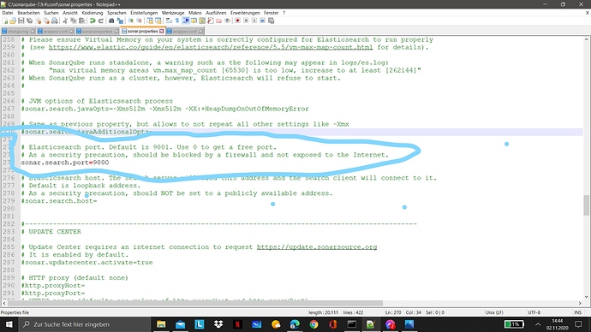Toggle the show all characters pilcrow icon

click(x=177, y=21)
